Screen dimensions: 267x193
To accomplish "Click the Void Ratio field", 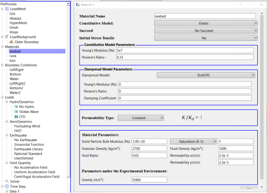I will [149, 156].
